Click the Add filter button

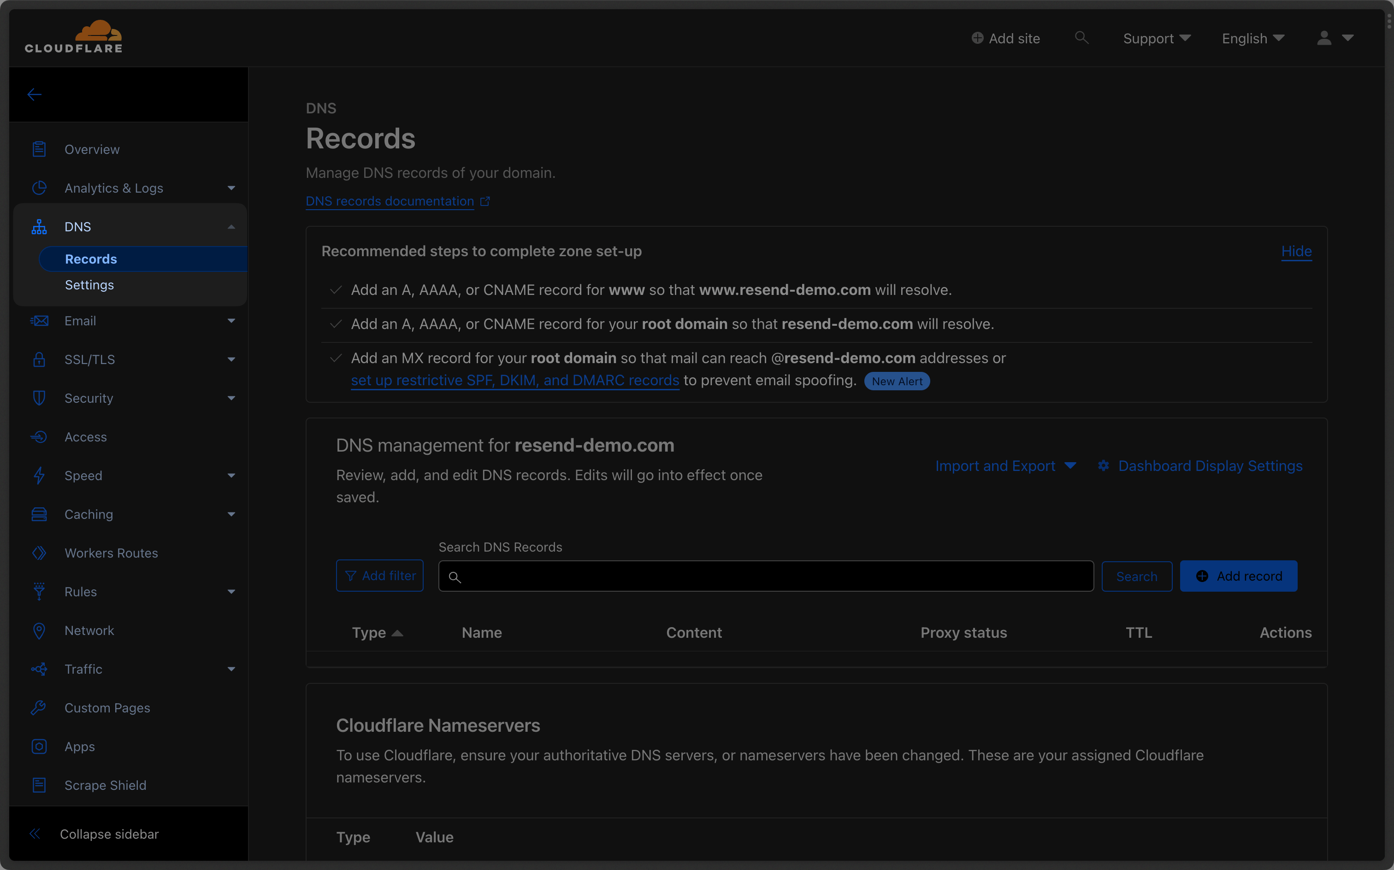[x=380, y=576]
